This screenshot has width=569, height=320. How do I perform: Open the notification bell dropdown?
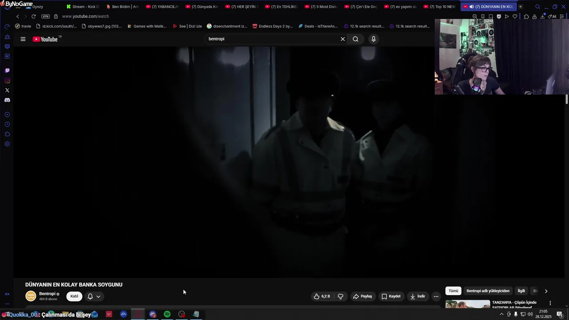(94, 296)
